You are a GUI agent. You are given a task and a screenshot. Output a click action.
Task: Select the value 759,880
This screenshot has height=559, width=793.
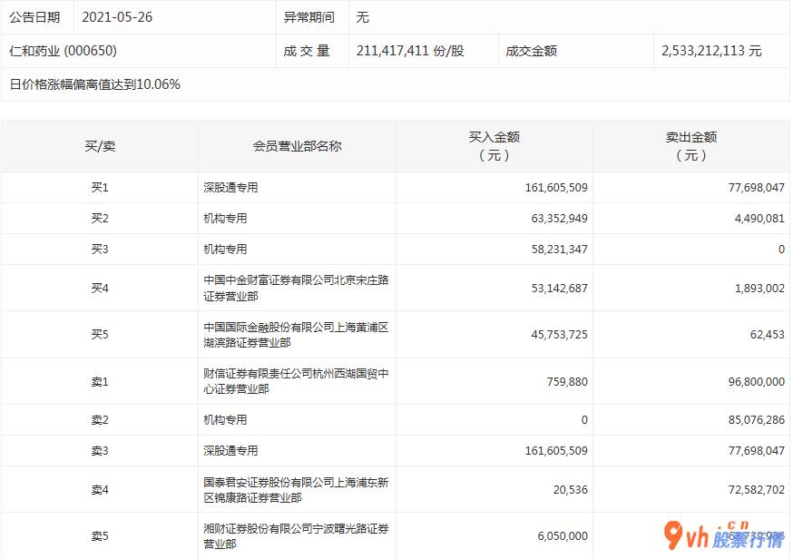coord(567,382)
